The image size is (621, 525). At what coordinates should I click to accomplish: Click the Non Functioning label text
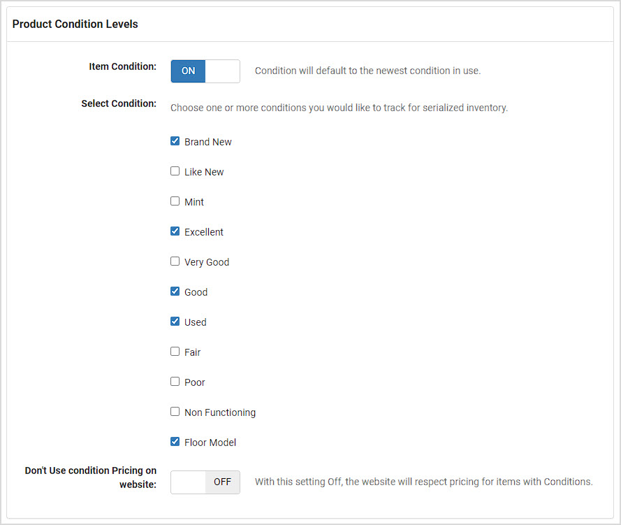220,412
